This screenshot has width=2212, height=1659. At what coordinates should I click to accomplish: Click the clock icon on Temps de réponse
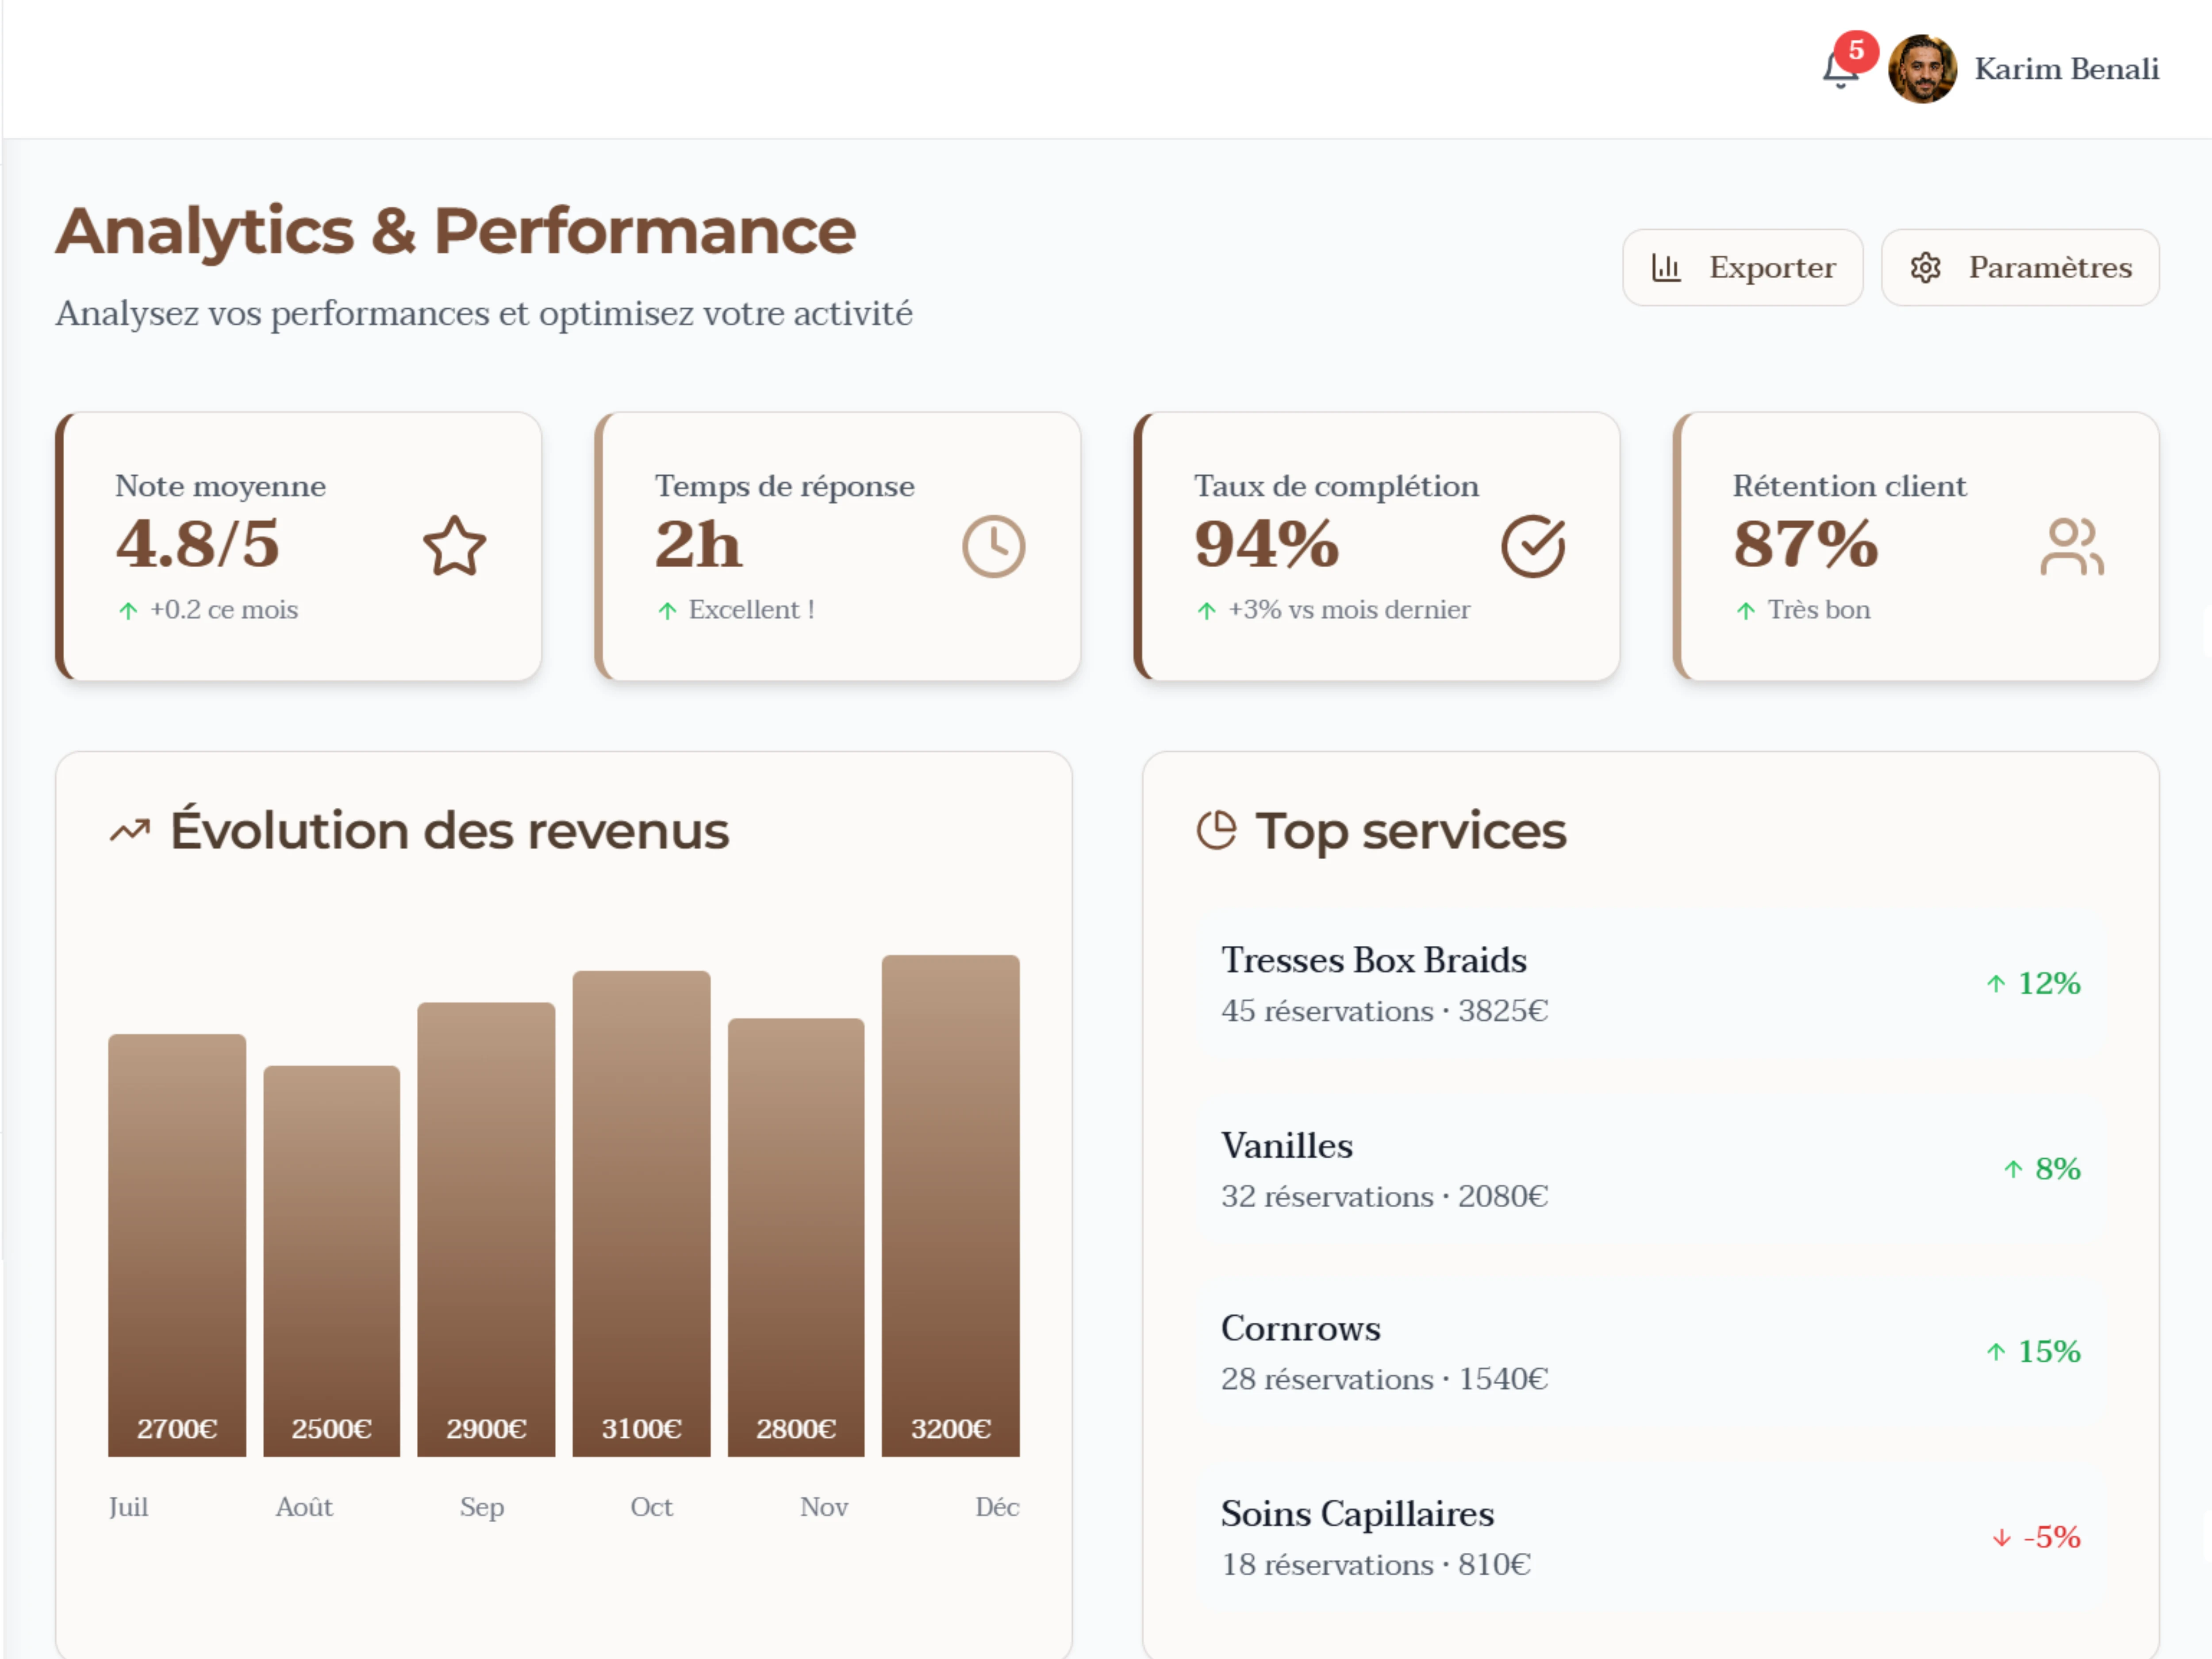pyautogui.click(x=993, y=546)
